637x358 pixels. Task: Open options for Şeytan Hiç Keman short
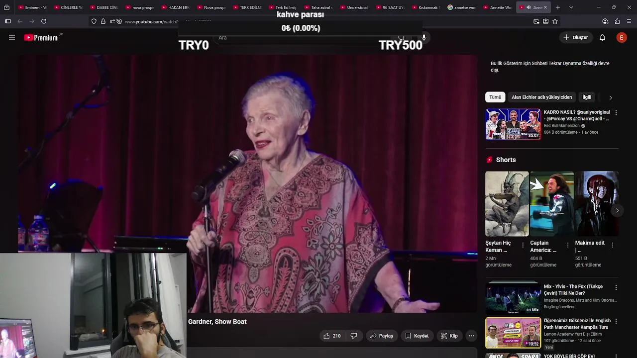[x=523, y=245]
